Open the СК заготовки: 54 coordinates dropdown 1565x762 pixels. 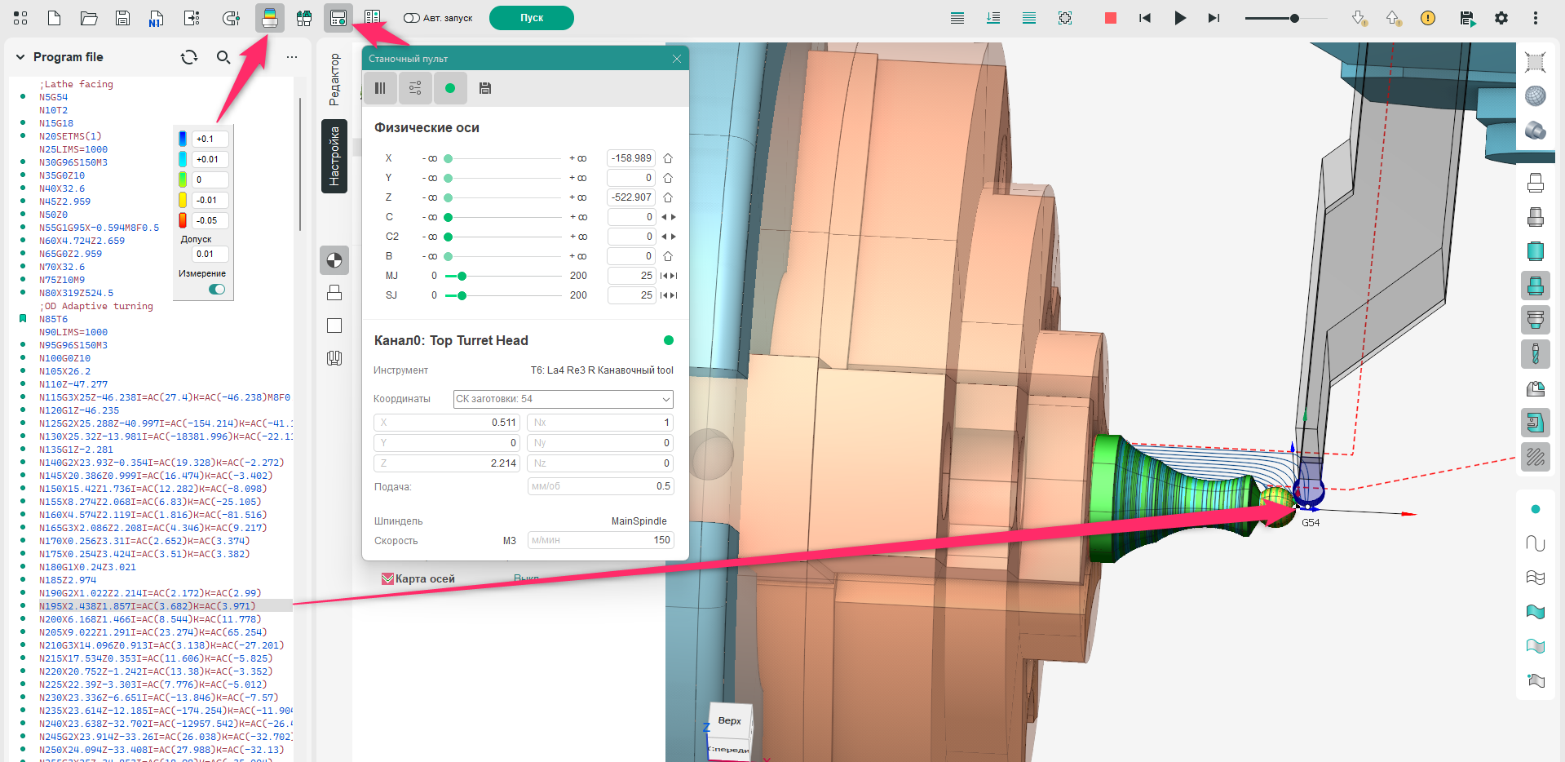point(563,399)
